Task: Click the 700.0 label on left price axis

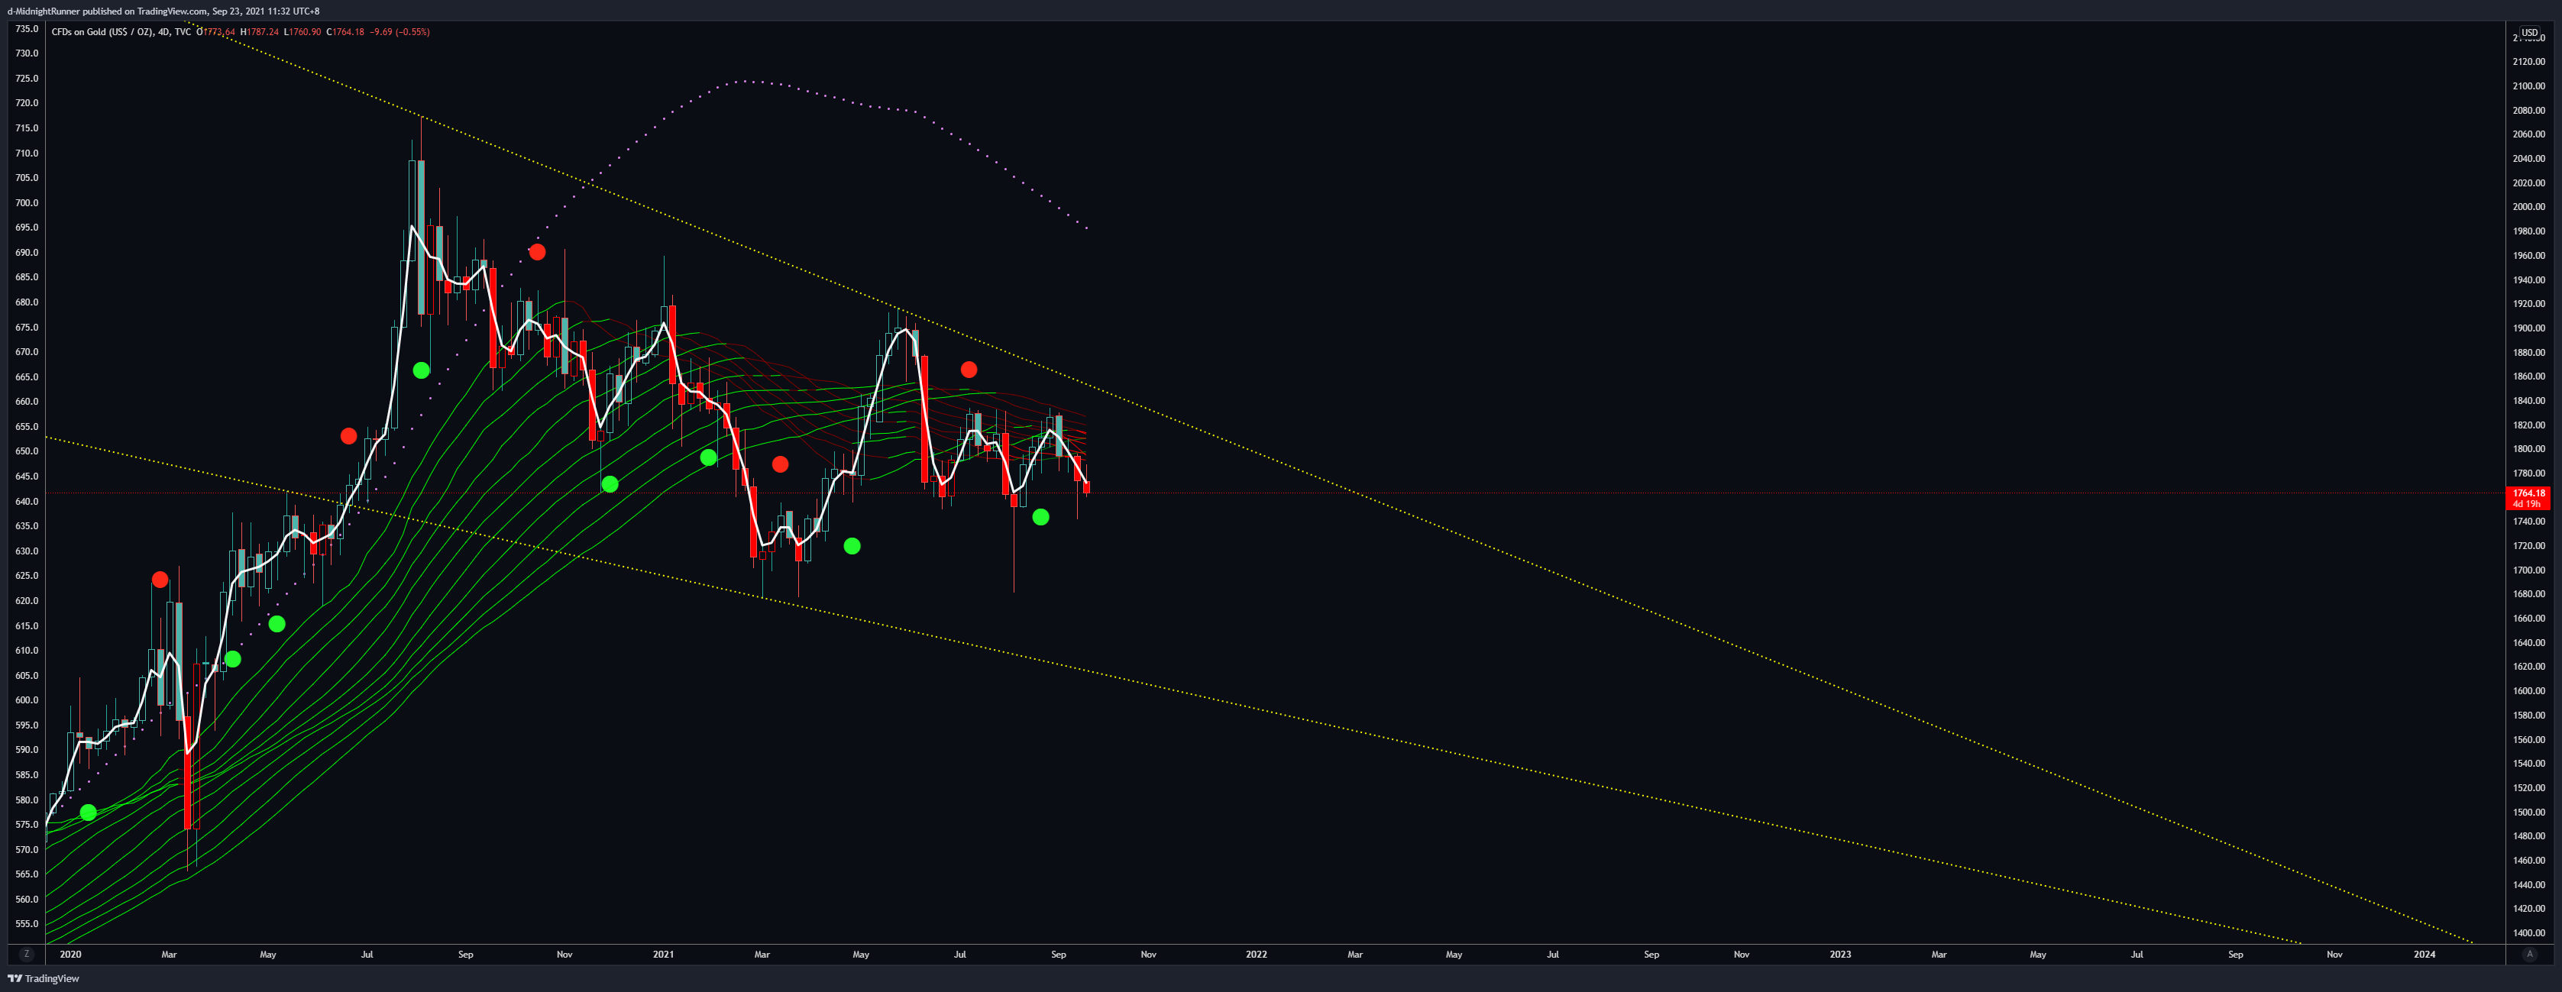Action: tap(26, 203)
